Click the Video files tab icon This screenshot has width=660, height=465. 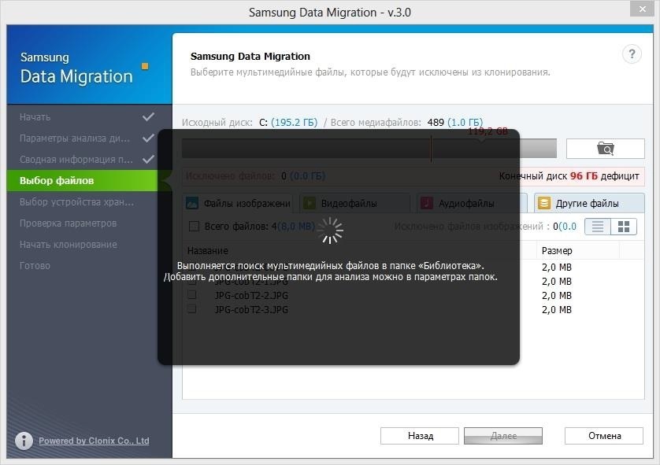point(310,204)
